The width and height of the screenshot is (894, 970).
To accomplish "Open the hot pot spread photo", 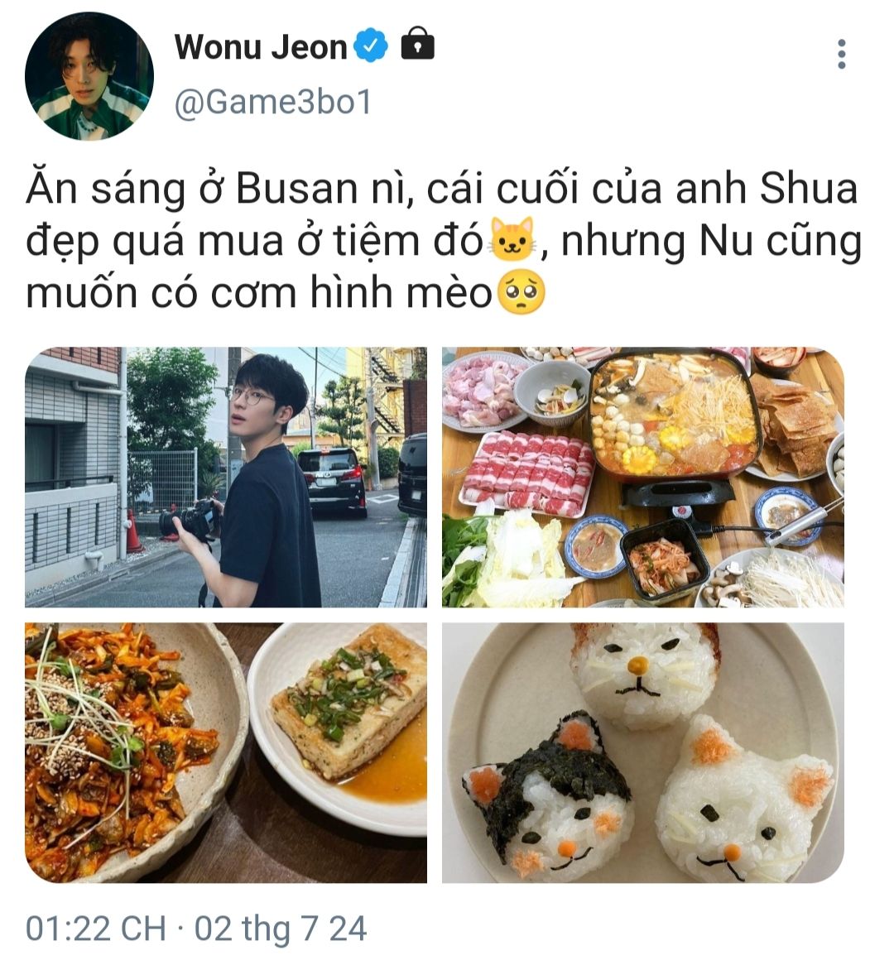I will pyautogui.click(x=643, y=477).
